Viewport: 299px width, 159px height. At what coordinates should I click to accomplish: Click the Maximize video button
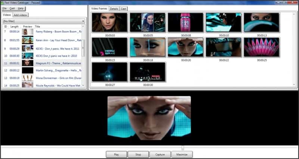[x=182, y=155]
